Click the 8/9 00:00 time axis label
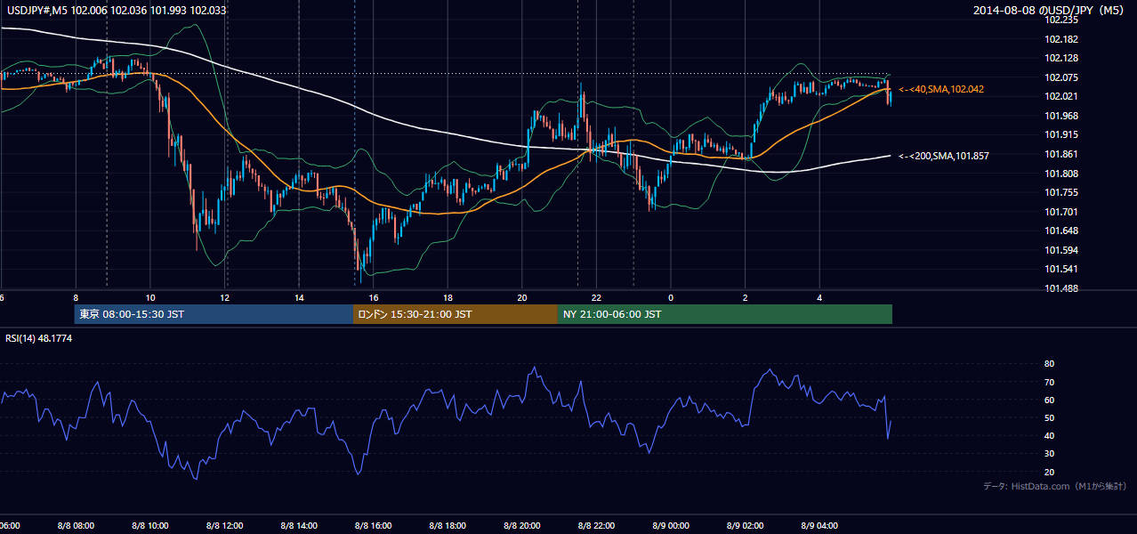 pos(671,526)
